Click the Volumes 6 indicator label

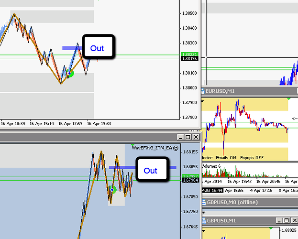coord(211,166)
